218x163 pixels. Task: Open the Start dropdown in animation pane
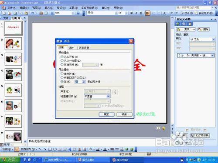click(x=213, y=39)
